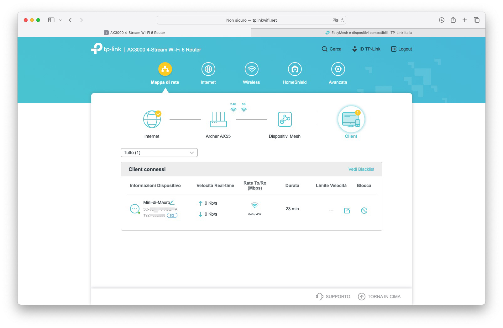This screenshot has height=328, width=503.
Task: Go back to the previous page
Action: pos(71,20)
